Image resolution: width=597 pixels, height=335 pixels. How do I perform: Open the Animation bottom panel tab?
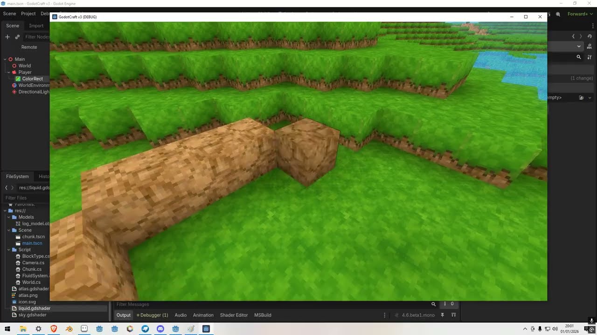coord(203,315)
